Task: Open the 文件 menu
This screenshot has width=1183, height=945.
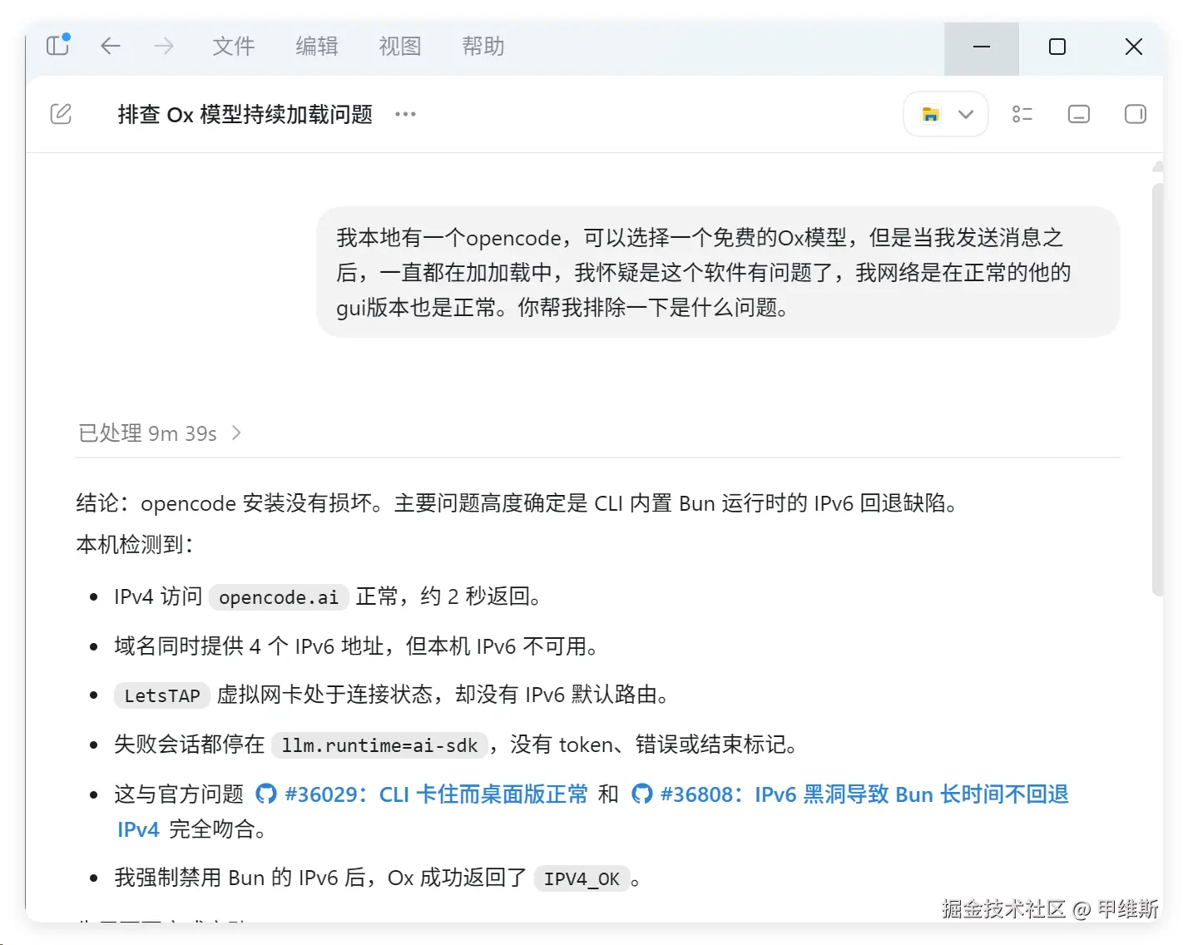Action: coord(234,46)
